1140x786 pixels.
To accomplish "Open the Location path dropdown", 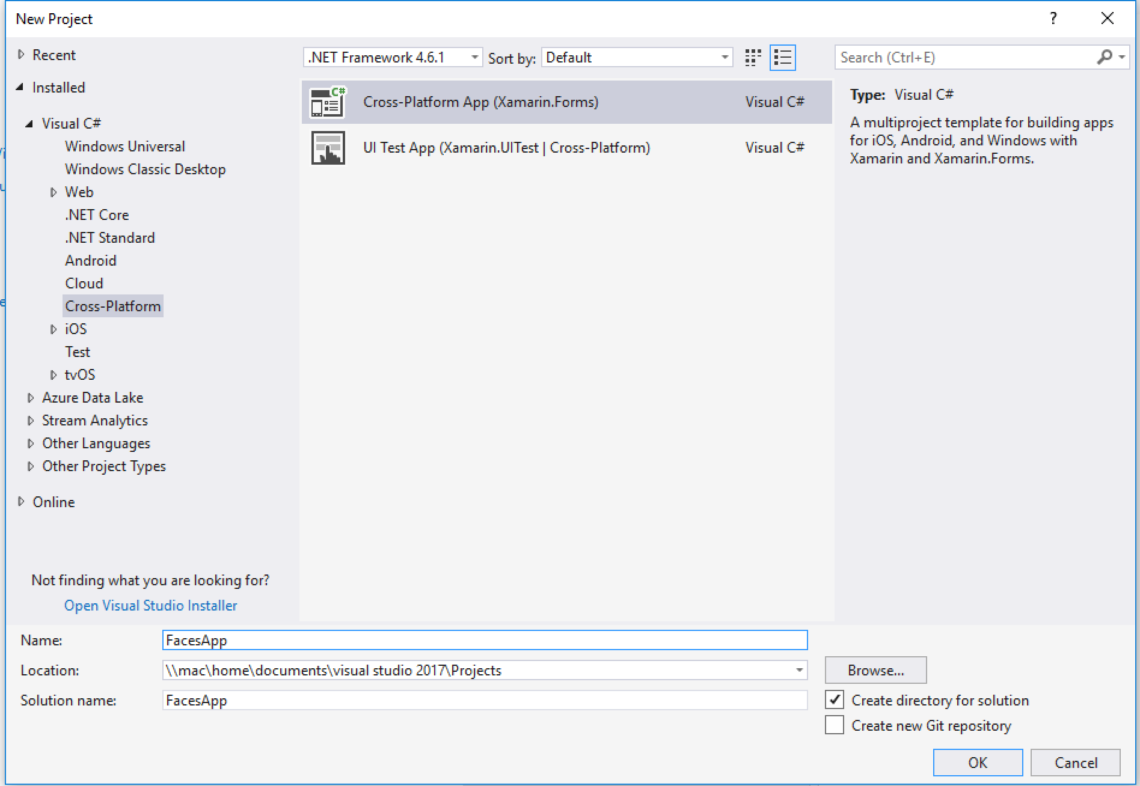I will pyautogui.click(x=799, y=670).
